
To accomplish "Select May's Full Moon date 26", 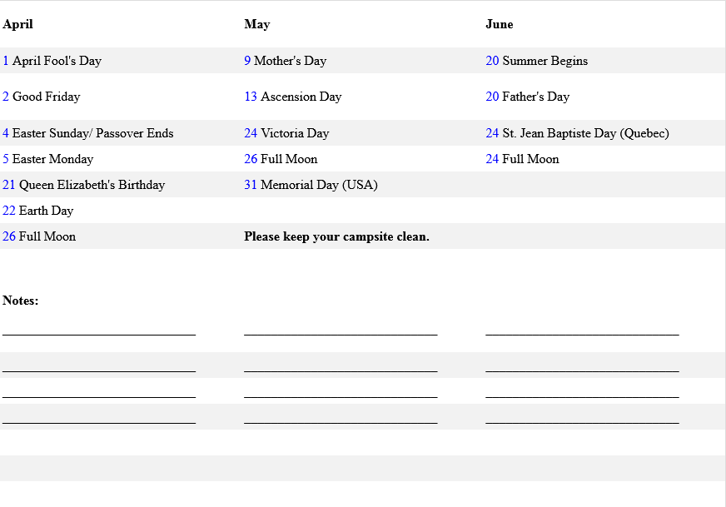I will point(251,159).
